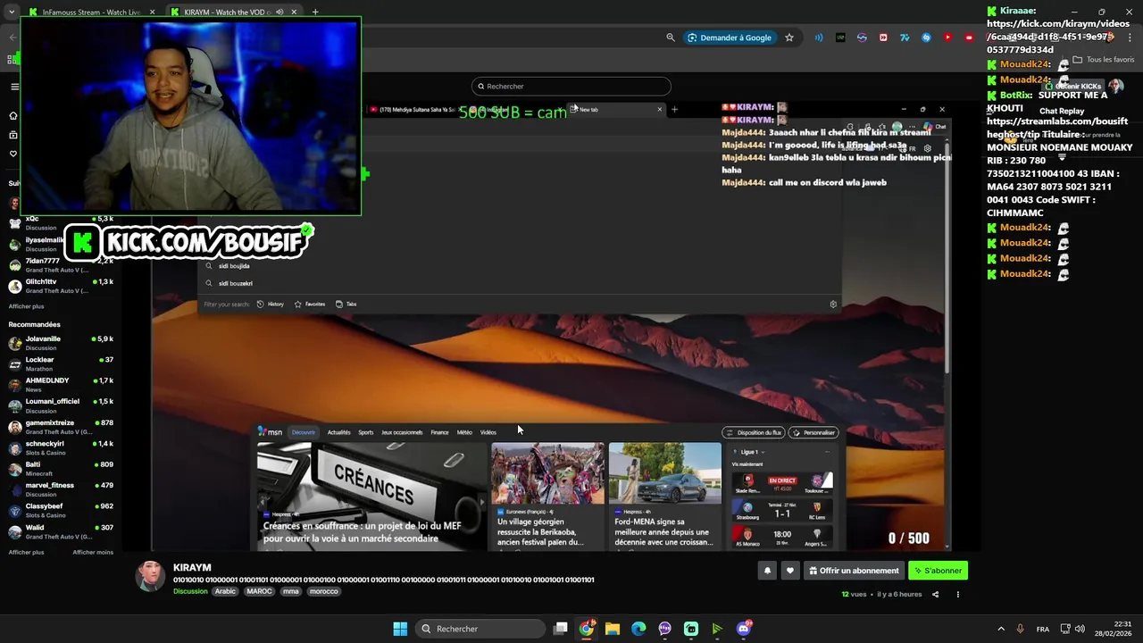Open the Ford-MENA article card
Screen dimensions: 1143x643
[664, 495]
